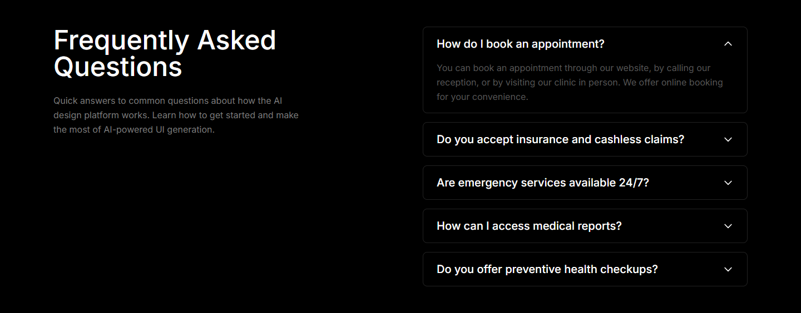Screen dimensions: 801x313
Task: Expand "Do you accept insurance and cashless claims?"
Action: click(x=560, y=139)
